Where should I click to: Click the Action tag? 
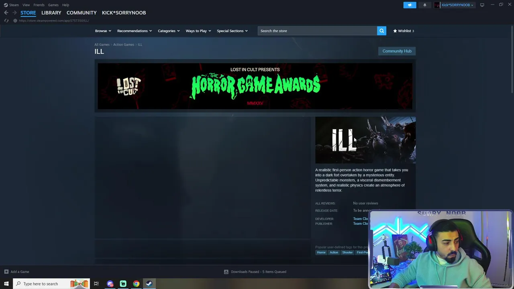(334, 252)
